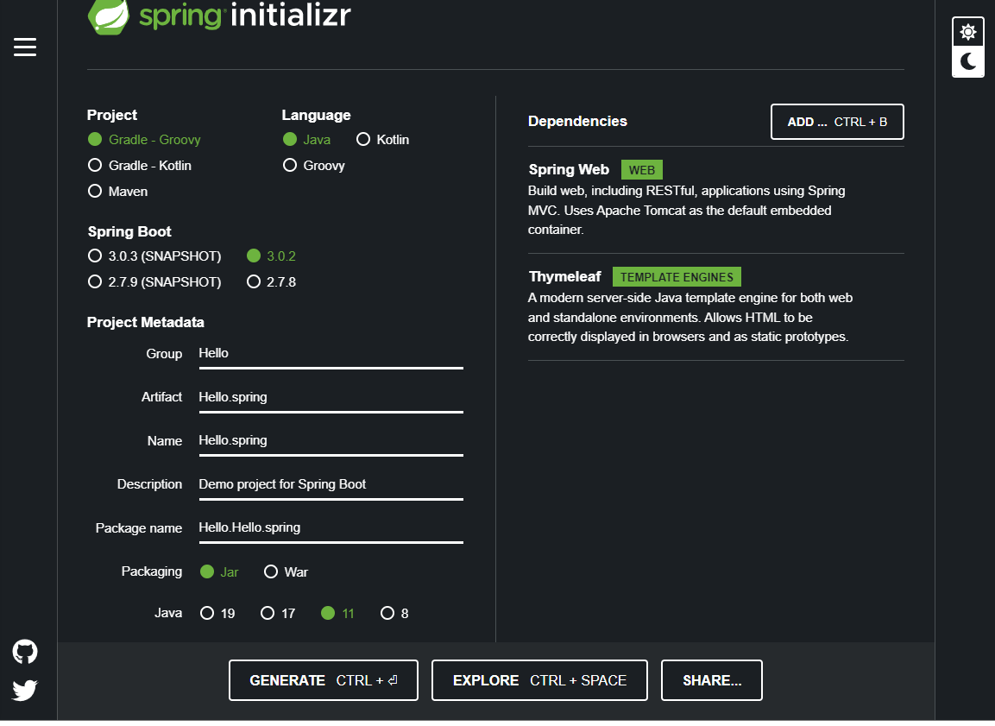Click the Project heading
Viewport: 995px width, 726px height.
pyautogui.click(x=111, y=115)
